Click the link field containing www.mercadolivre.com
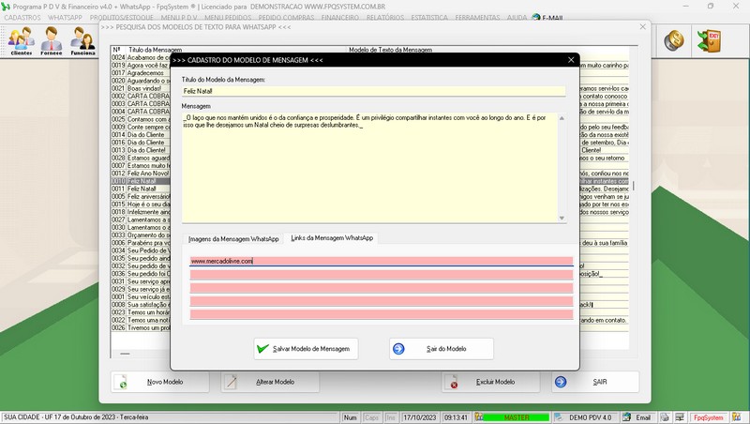This screenshot has height=424, width=750. [381, 262]
